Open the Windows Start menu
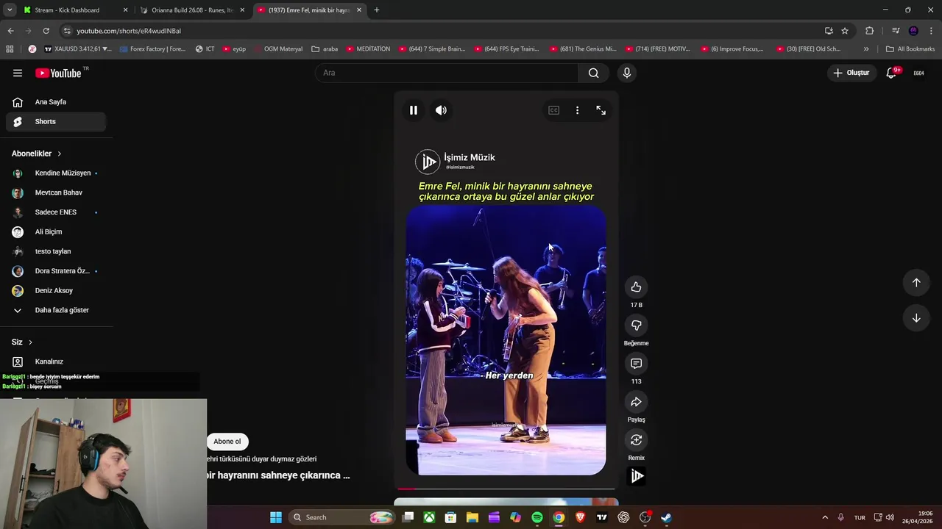 coord(276,517)
